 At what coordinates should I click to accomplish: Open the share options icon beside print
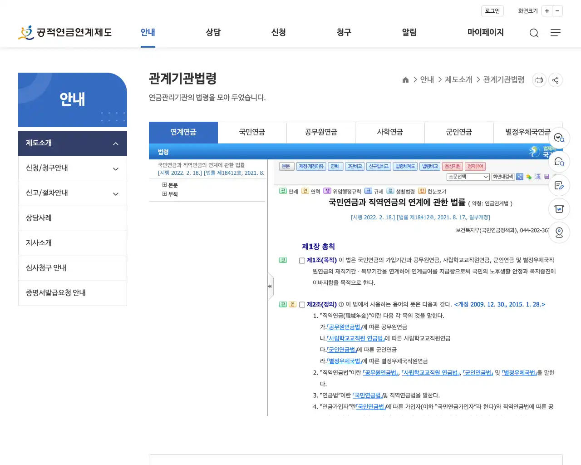[555, 80]
